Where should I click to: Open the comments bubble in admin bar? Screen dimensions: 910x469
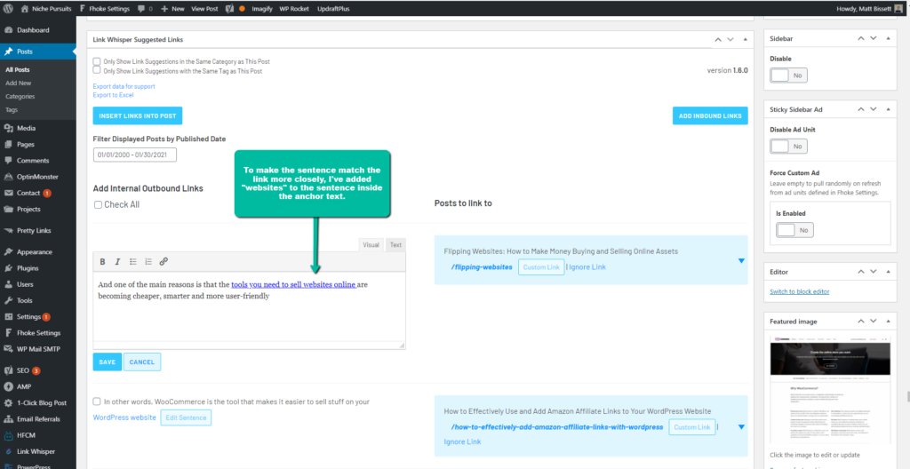(142, 9)
